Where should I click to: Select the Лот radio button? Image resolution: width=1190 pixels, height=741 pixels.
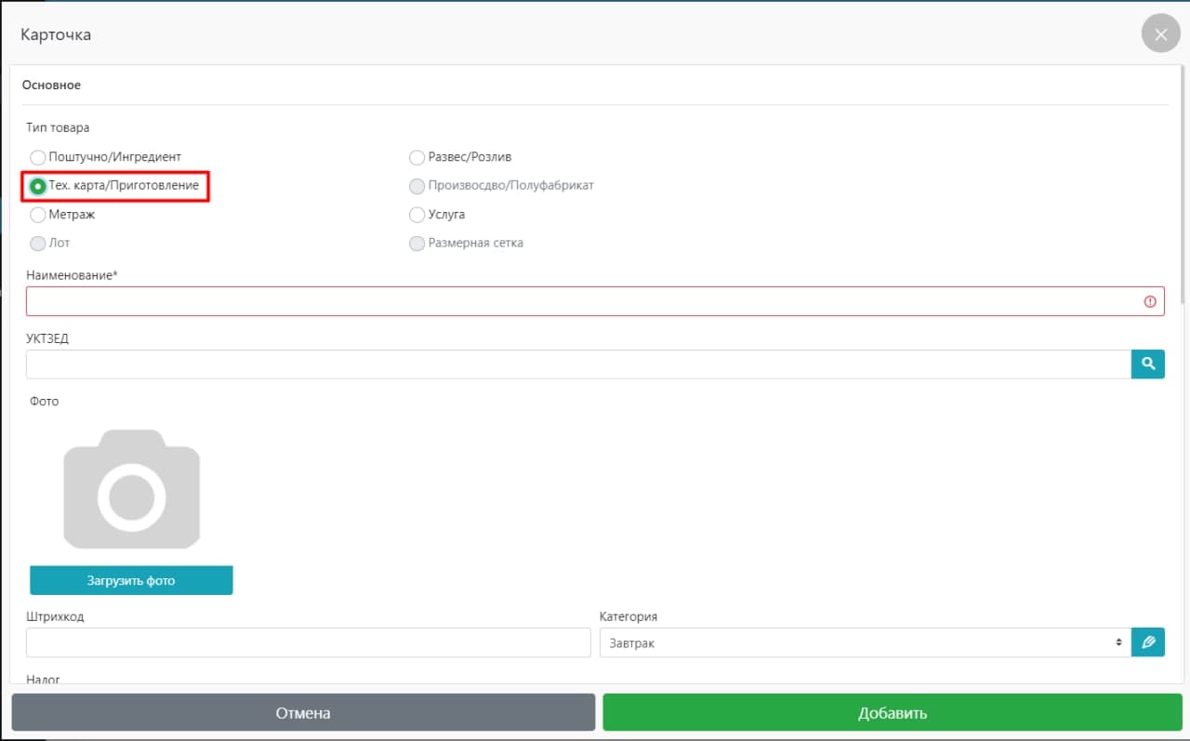38,244
